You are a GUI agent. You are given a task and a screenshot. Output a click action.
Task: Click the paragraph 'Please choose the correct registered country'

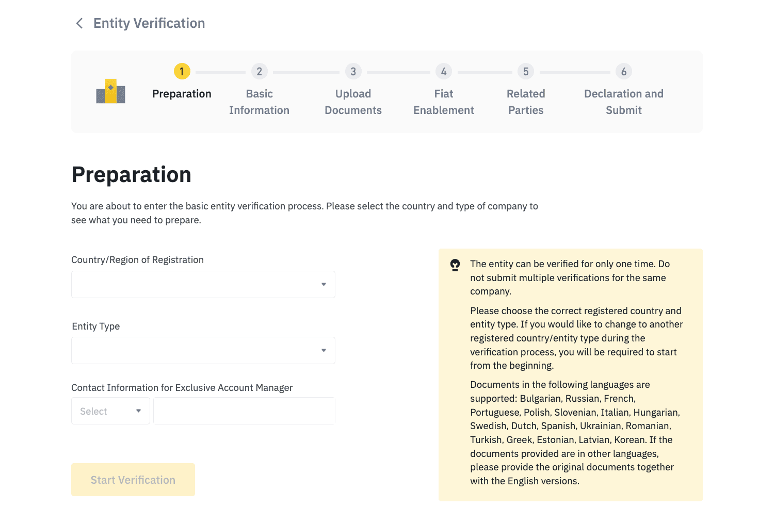[576, 338]
